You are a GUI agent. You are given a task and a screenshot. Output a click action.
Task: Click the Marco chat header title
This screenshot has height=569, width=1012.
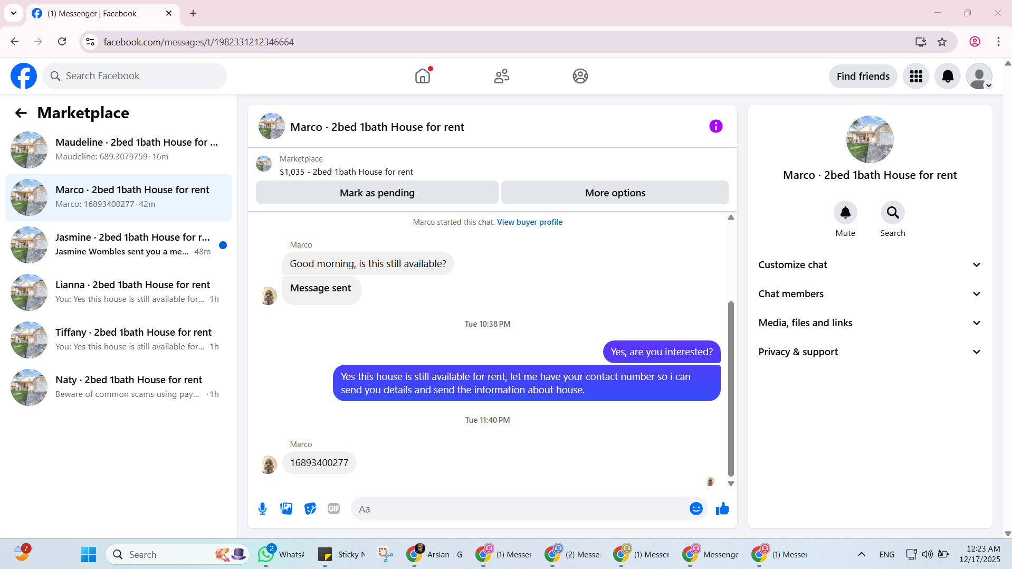pos(377,127)
